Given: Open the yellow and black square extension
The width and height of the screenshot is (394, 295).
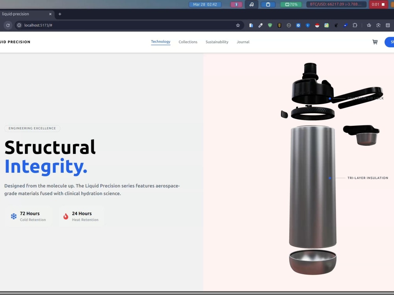Looking at the screenshot, I should [279, 25].
